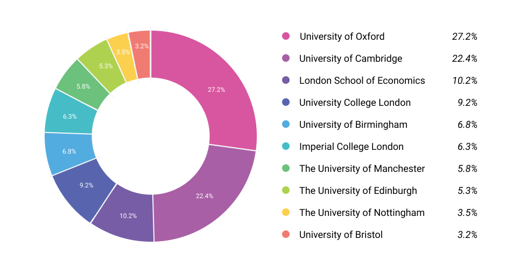Viewport: 520px width, 268px height.
Task: Select the University of Manchester legend dot
Action: [286, 168]
